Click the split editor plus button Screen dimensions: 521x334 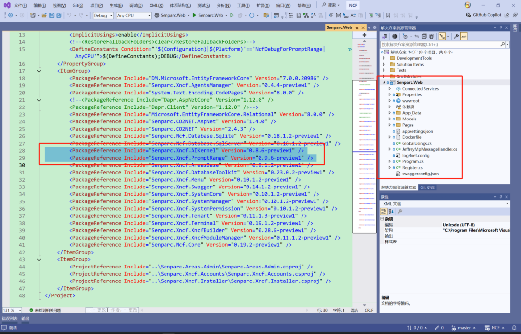pyautogui.click(x=364, y=35)
